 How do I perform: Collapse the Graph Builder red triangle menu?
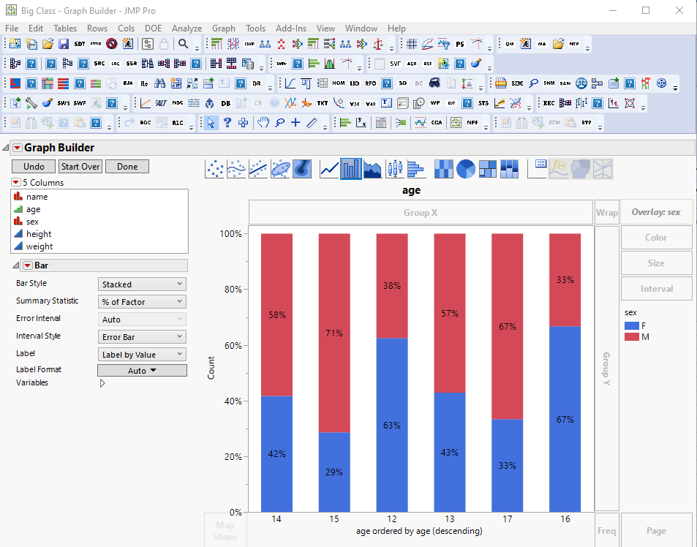coord(16,147)
